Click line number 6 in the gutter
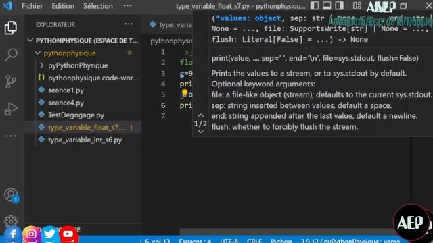 [163, 105]
